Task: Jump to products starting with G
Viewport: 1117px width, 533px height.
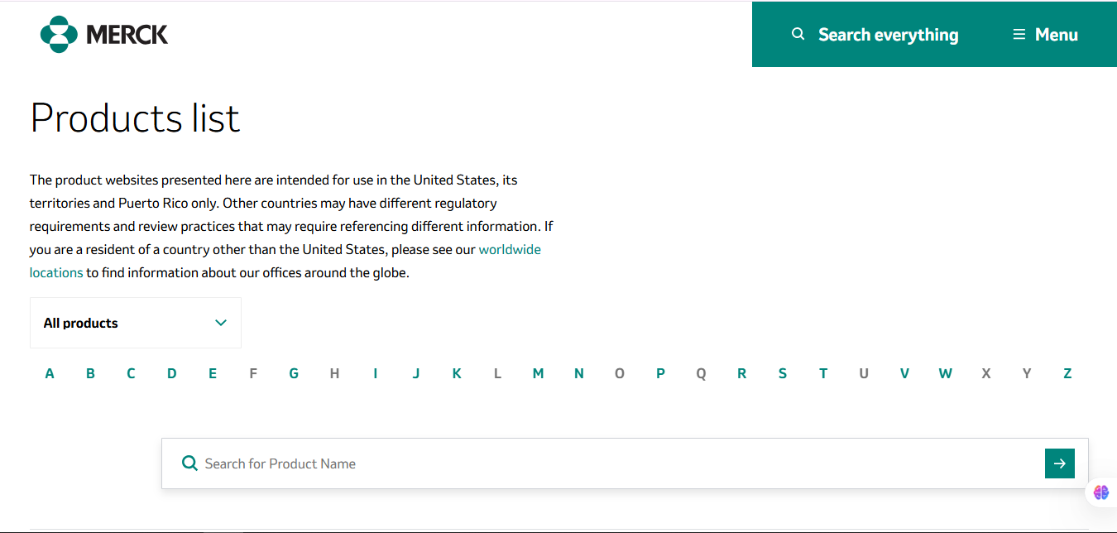Action: point(294,373)
